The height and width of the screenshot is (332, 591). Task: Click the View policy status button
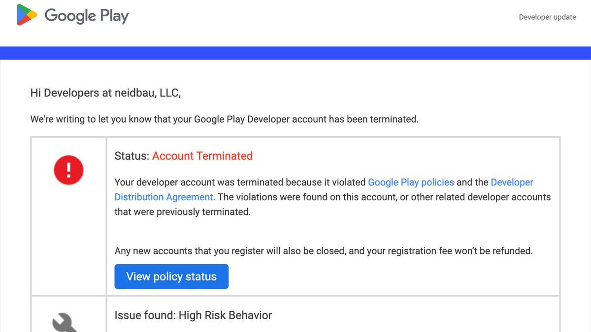pyautogui.click(x=171, y=276)
